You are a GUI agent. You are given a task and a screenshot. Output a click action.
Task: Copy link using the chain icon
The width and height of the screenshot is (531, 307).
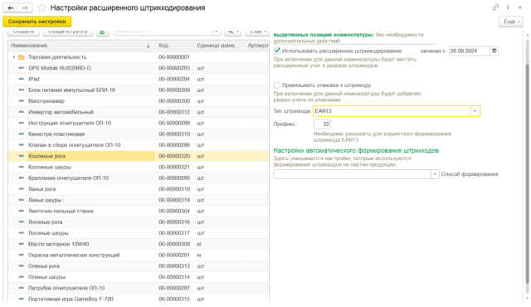tap(495, 7)
